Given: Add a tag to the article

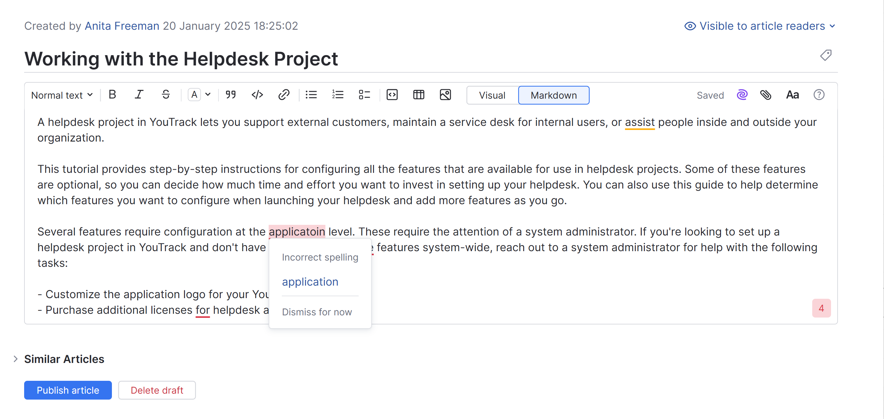Looking at the screenshot, I should tap(826, 55).
